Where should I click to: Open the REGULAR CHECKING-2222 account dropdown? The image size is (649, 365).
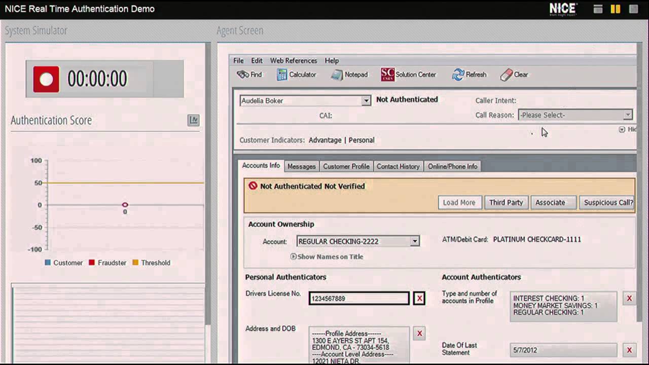tap(415, 241)
